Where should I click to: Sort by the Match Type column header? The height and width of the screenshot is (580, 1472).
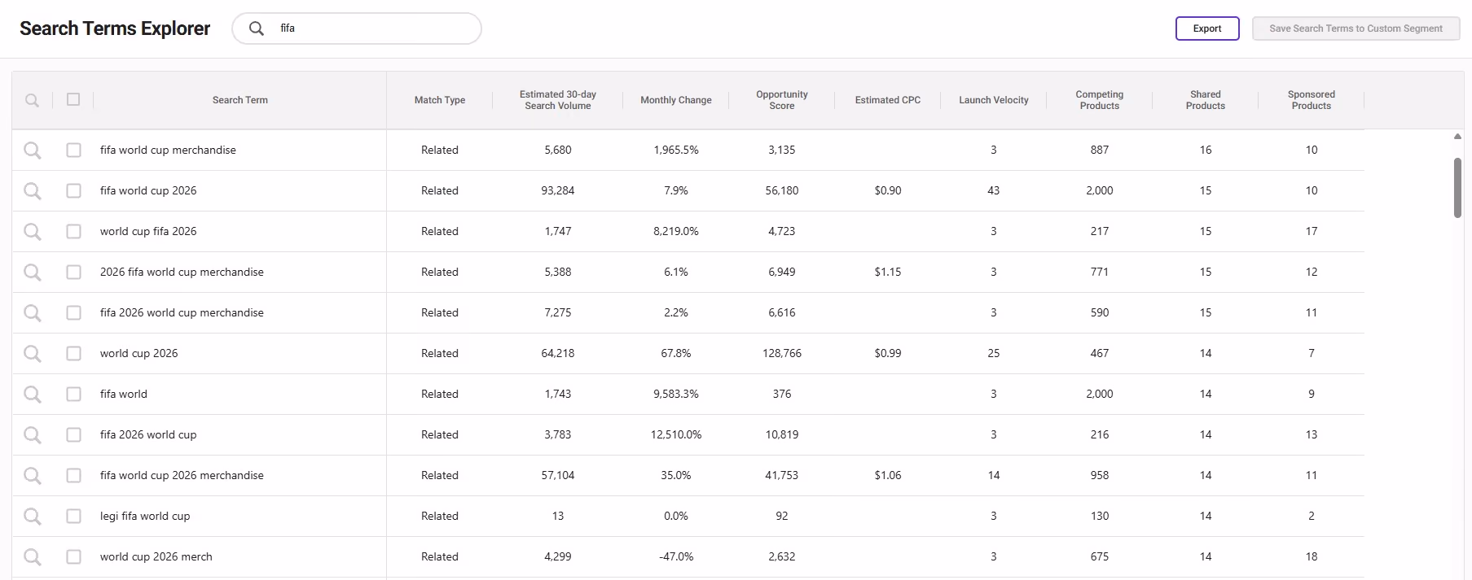(440, 100)
